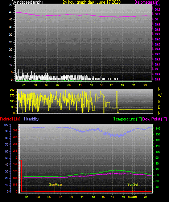Screen dimensions: 169x202
Task: Click the SunRise marker label
Action: click(55, 185)
